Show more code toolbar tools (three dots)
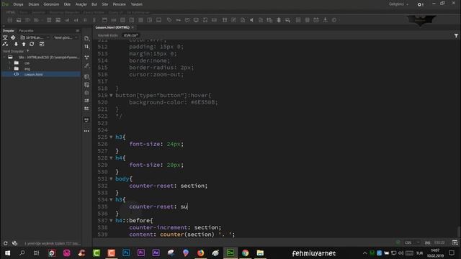 coord(86,131)
